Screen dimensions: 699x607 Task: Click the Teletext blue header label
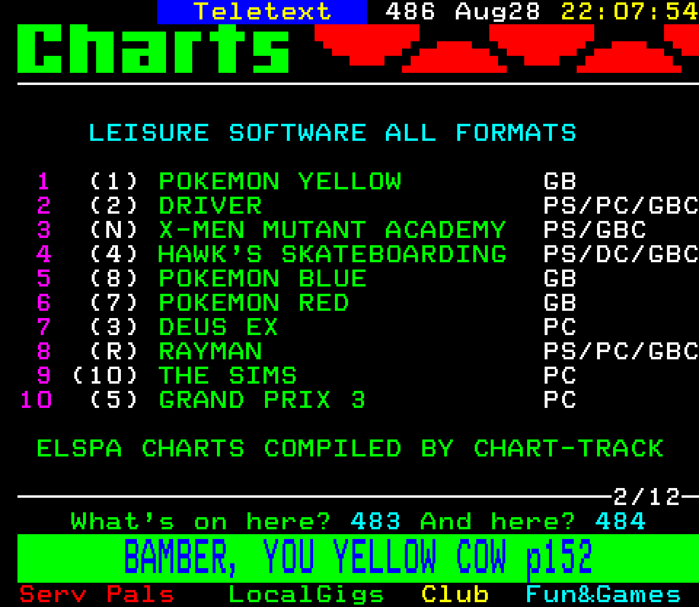[262, 12]
